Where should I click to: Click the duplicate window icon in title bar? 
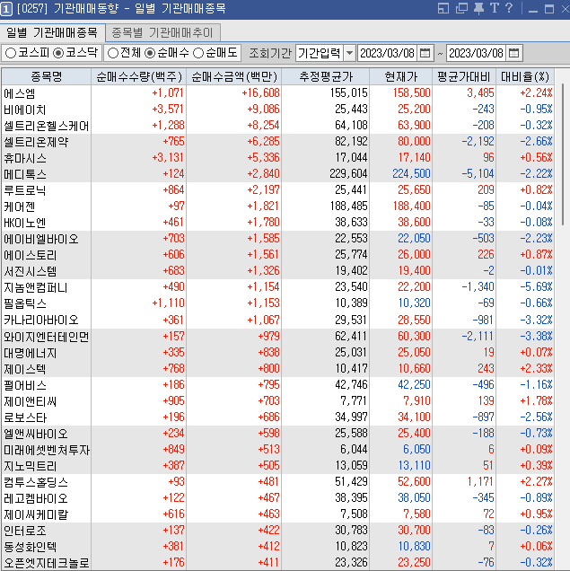pos(461,8)
